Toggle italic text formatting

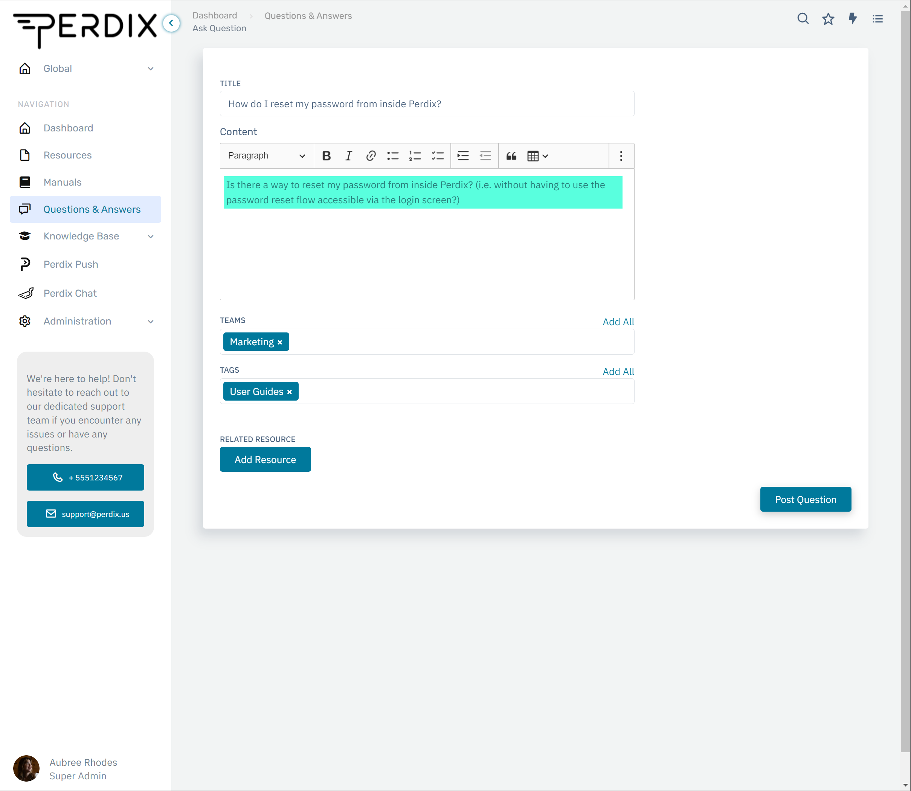coord(348,156)
